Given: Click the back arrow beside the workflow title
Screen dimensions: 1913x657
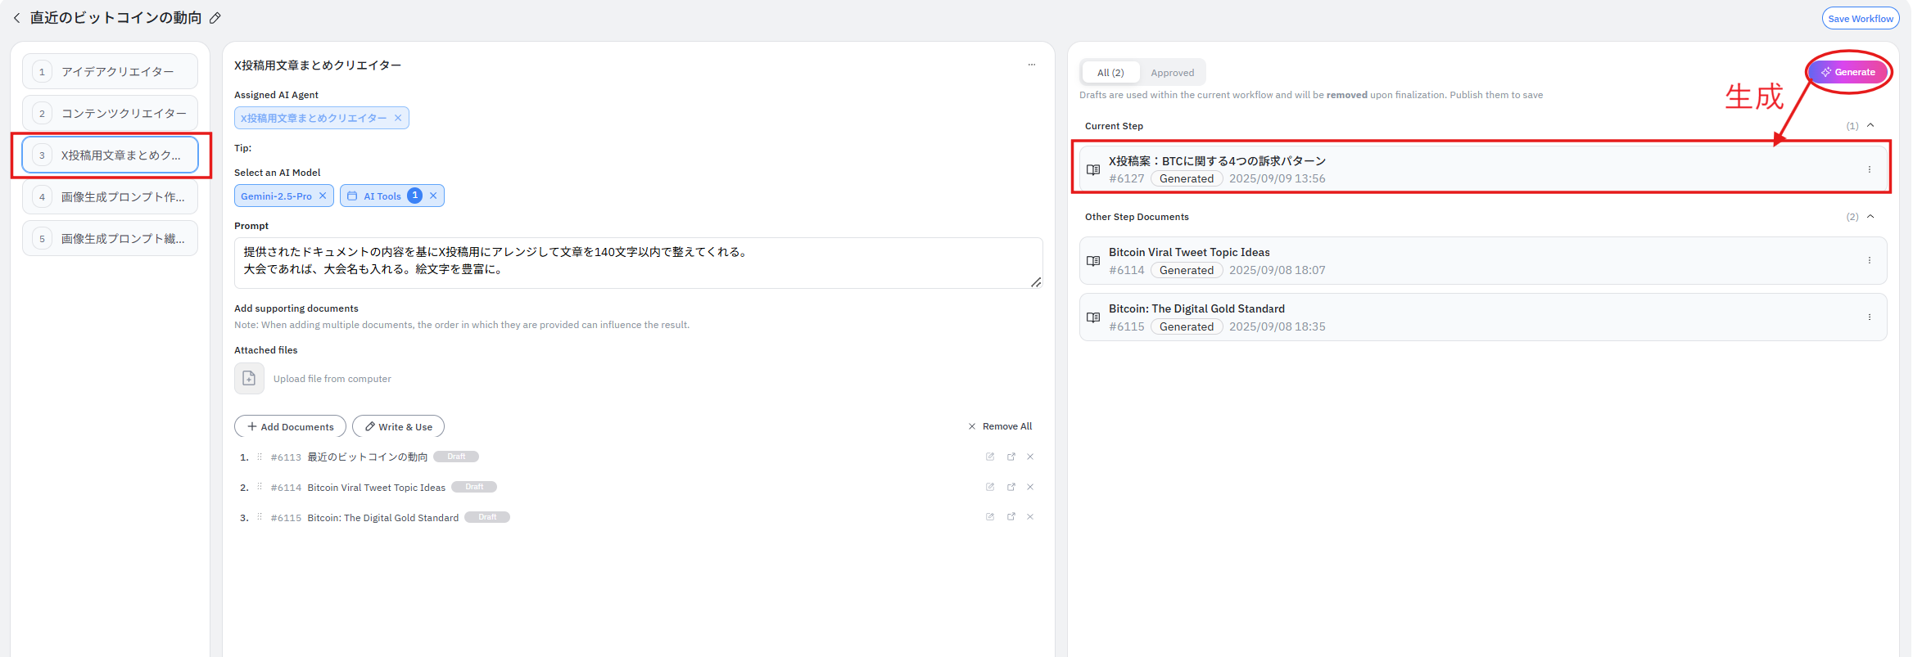Looking at the screenshot, I should 16,18.
